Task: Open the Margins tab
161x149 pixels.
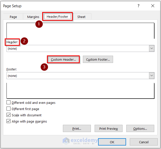Action: (33, 17)
